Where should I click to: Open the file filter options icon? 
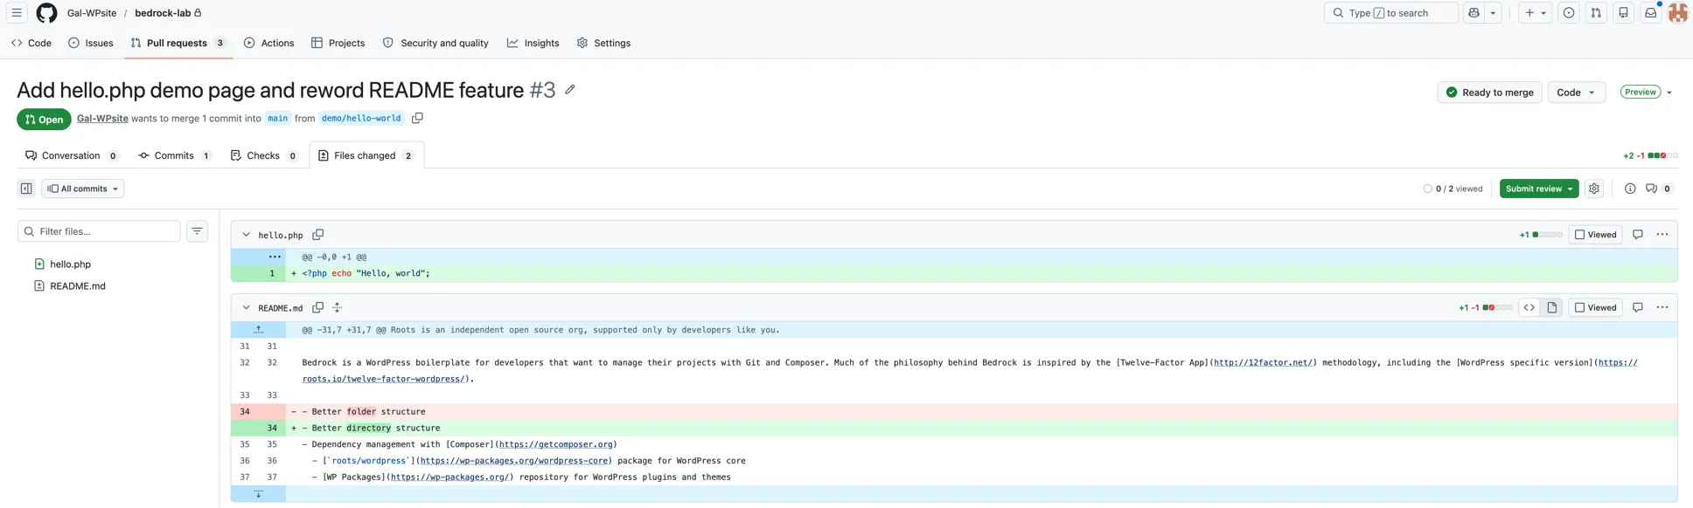[x=197, y=231]
